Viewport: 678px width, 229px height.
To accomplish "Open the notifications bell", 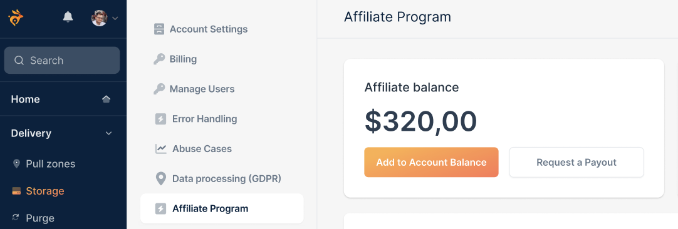I will (68, 17).
